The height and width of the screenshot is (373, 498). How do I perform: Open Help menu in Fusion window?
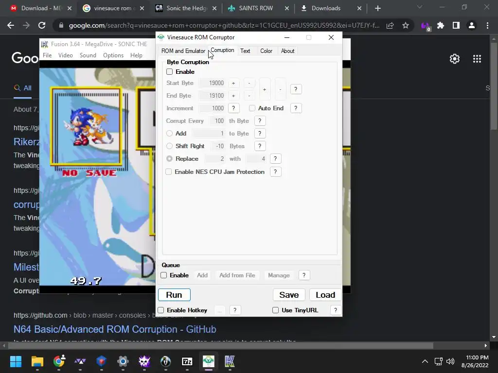[136, 55]
